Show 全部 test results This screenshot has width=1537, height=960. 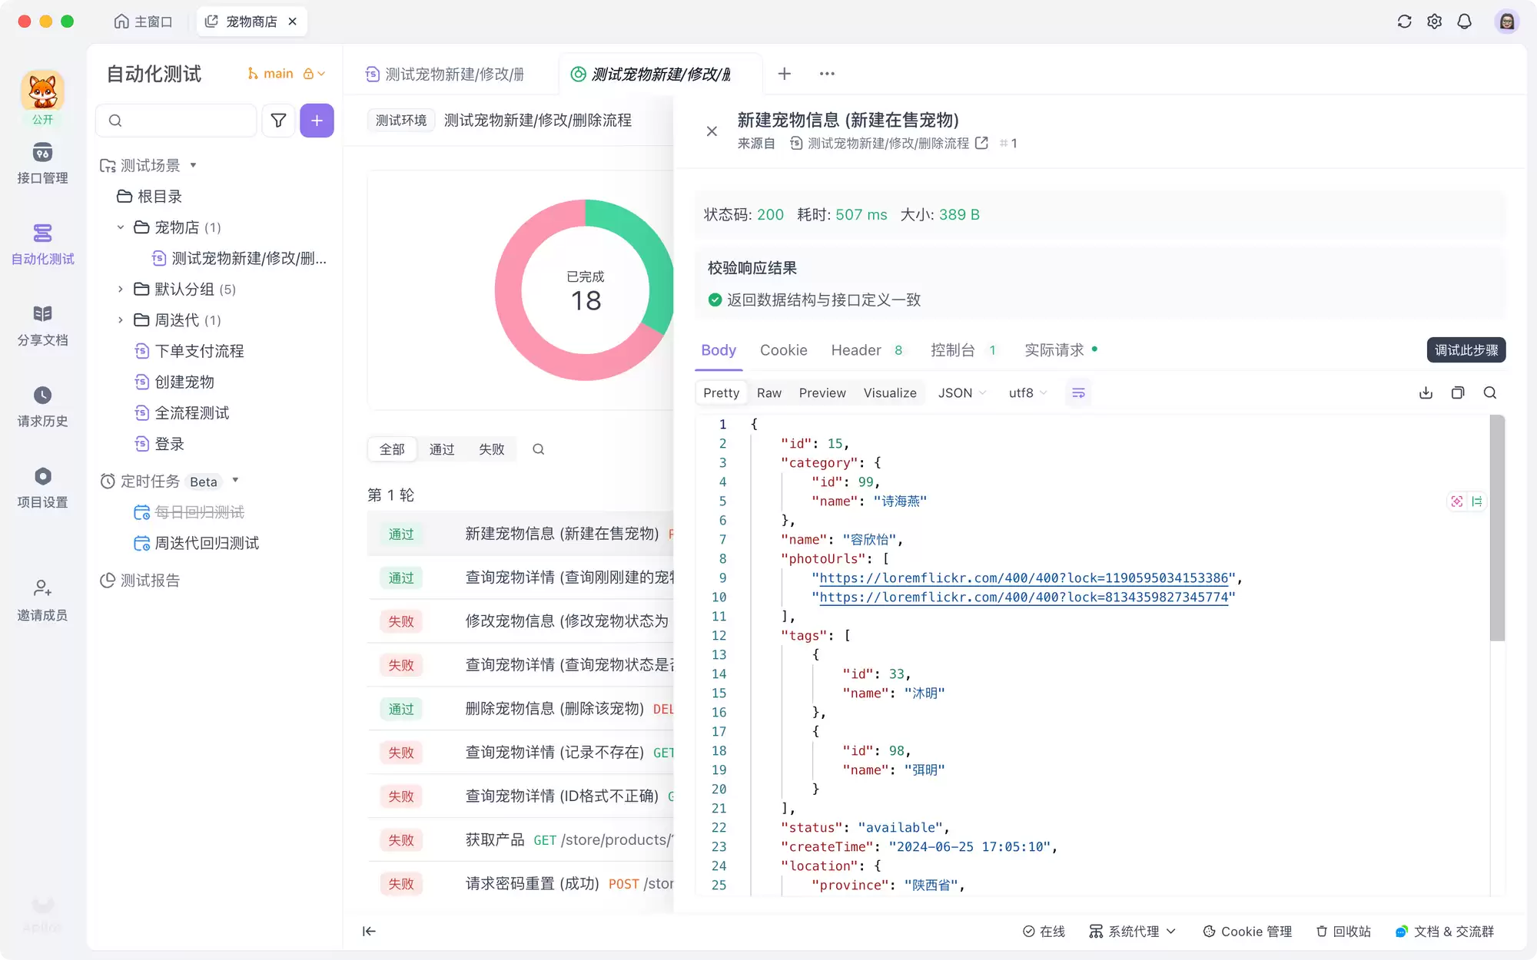pos(392,449)
